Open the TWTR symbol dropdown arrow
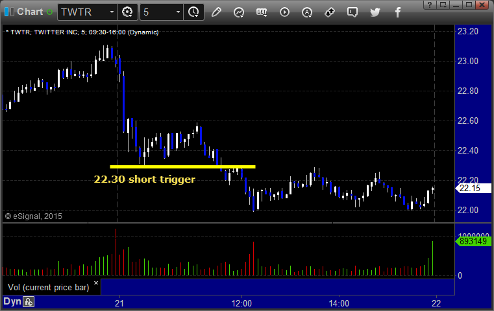 tap(112, 12)
